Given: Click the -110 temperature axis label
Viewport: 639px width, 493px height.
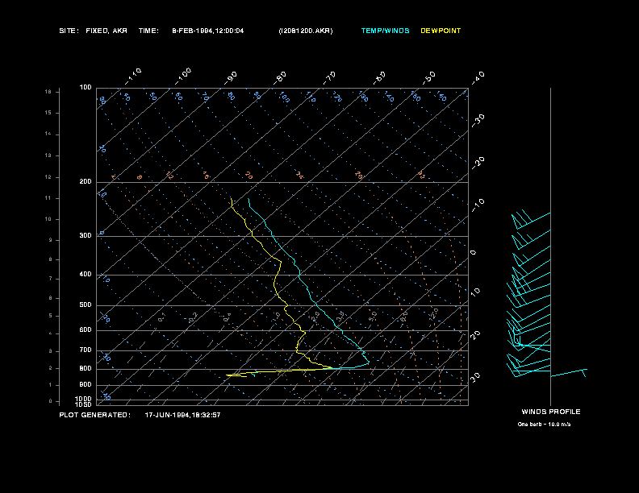Looking at the screenshot, I should [x=133, y=77].
